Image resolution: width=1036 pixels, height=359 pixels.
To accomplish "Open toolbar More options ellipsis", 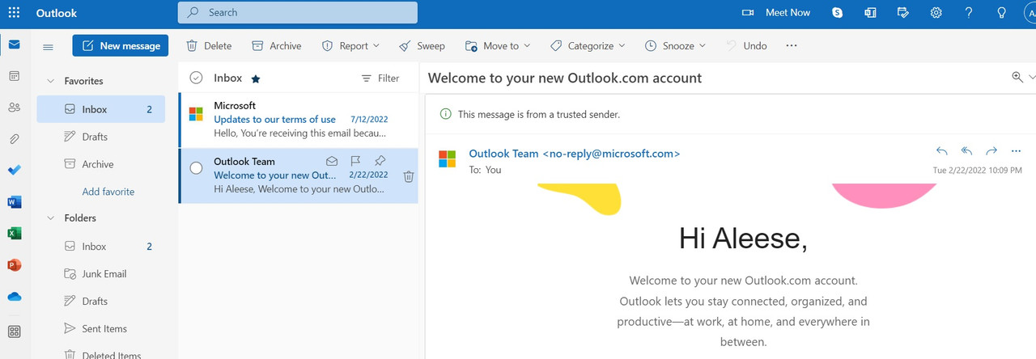I will coord(792,46).
